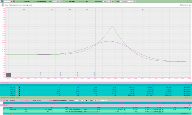Click the P/L Open column header
This screenshot has height=115, width=192.
(132, 85)
